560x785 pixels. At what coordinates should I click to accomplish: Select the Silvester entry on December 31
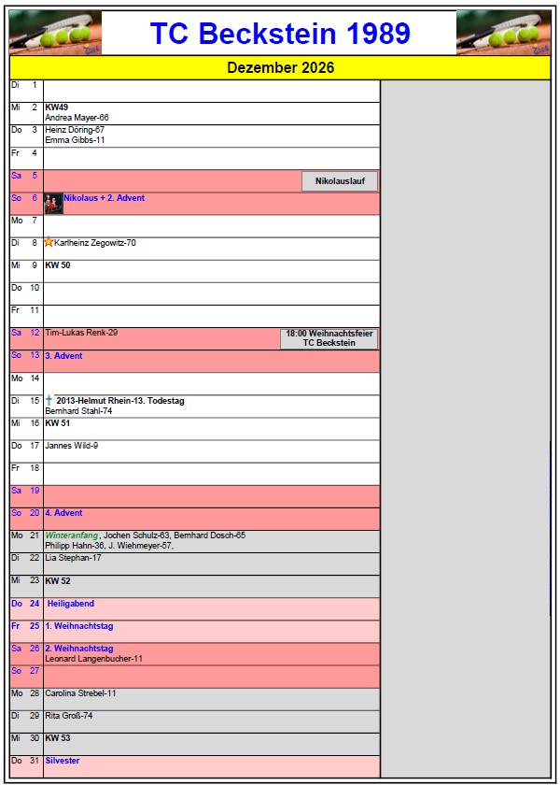point(63,761)
